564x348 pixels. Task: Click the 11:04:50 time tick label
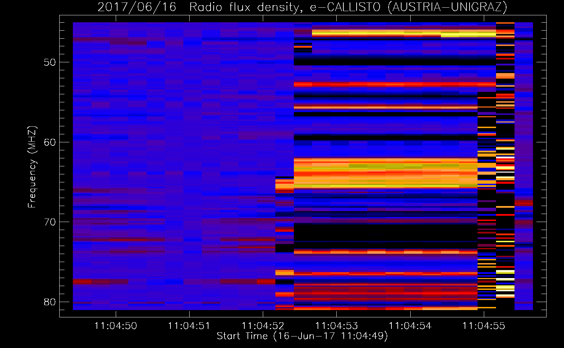(x=116, y=326)
